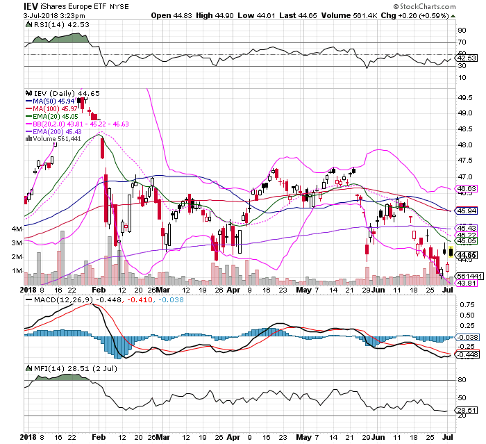Click the IEV ticker symbol in title
Viewport: 486px width, 444px height.
coord(31,6)
